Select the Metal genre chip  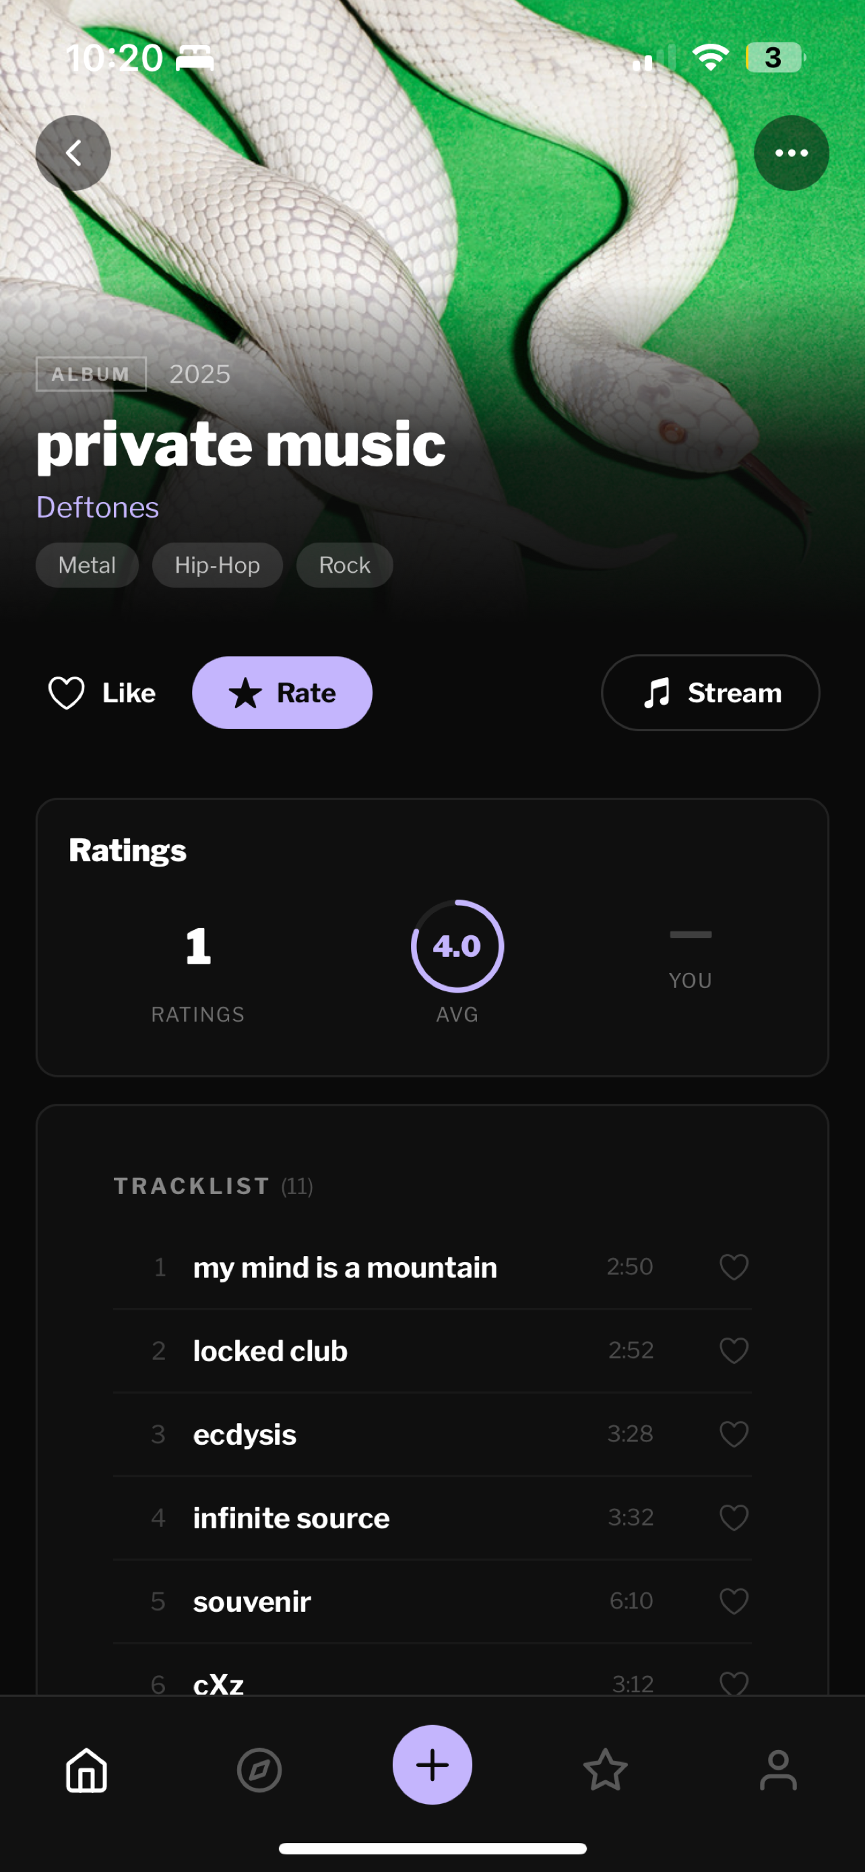click(87, 565)
